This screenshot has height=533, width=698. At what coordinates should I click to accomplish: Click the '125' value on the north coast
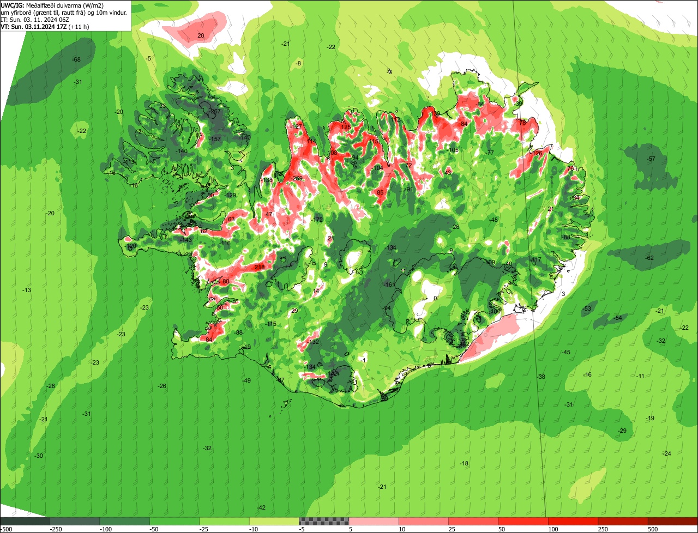tap(346, 127)
